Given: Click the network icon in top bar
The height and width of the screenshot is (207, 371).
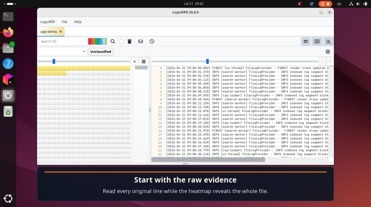Looking at the screenshot, I should [351, 4].
